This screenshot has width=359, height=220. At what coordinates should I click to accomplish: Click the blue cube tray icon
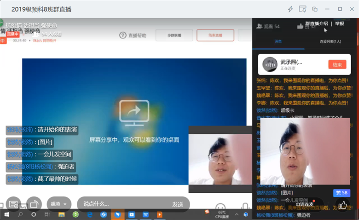[x=246, y=214]
